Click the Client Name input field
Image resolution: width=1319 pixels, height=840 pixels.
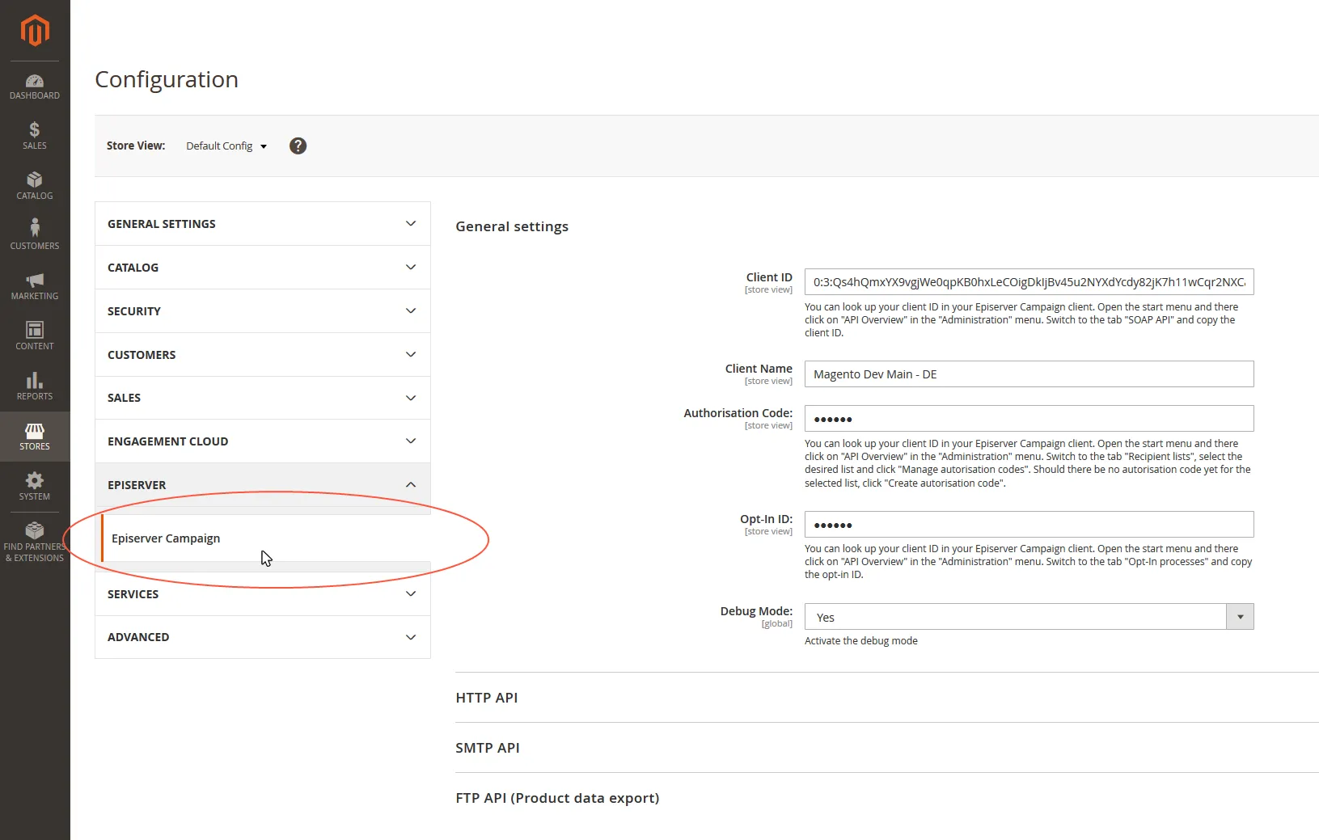(1029, 374)
